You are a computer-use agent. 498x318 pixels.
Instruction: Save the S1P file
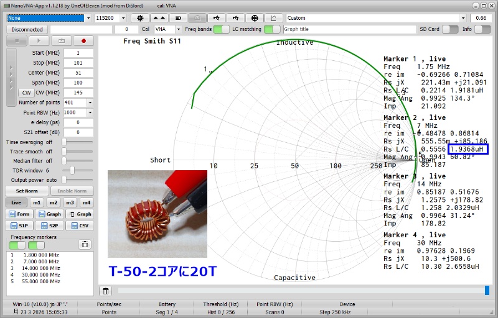coord(19,225)
